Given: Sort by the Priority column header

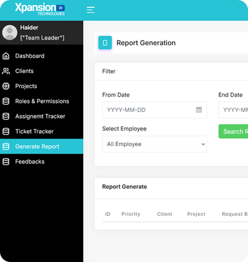Looking at the screenshot, I should point(131,214).
